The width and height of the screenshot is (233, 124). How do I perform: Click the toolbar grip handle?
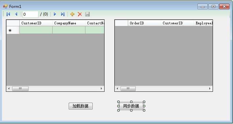pos(3,14)
